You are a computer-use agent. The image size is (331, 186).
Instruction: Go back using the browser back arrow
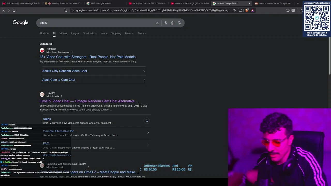(x=4, y=10)
